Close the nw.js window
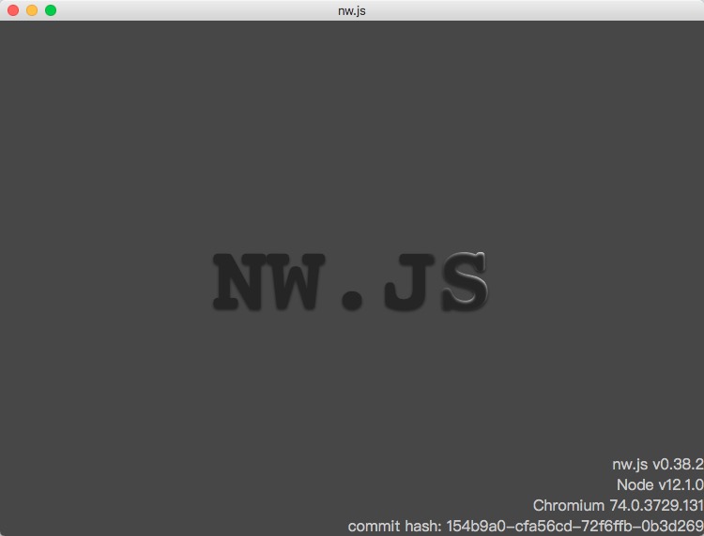The image size is (704, 536). coord(13,10)
